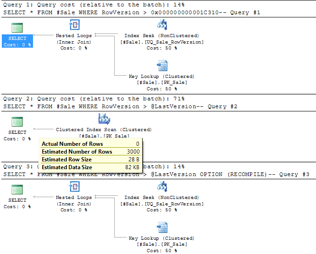
Task: Click the Clustered Index Scan (Clustered) label
Action: pos(104,129)
